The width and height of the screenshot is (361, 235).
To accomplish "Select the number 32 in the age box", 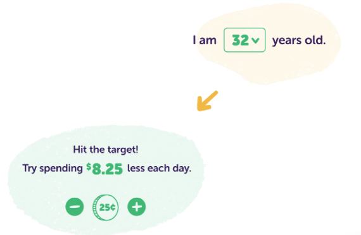I will click(240, 40).
